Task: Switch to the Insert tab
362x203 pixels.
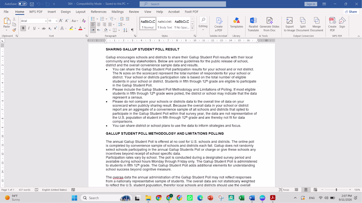Action: tap(52, 11)
